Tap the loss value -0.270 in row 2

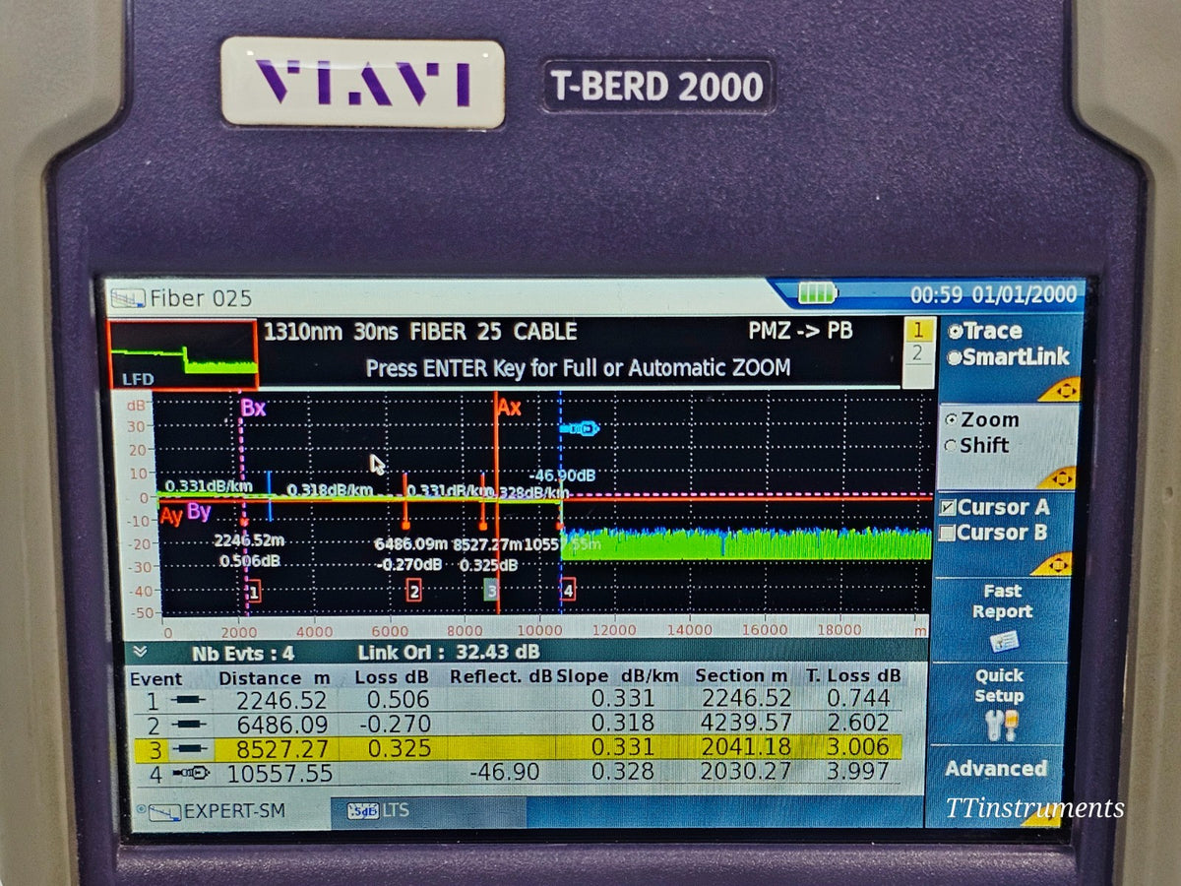pos(394,725)
